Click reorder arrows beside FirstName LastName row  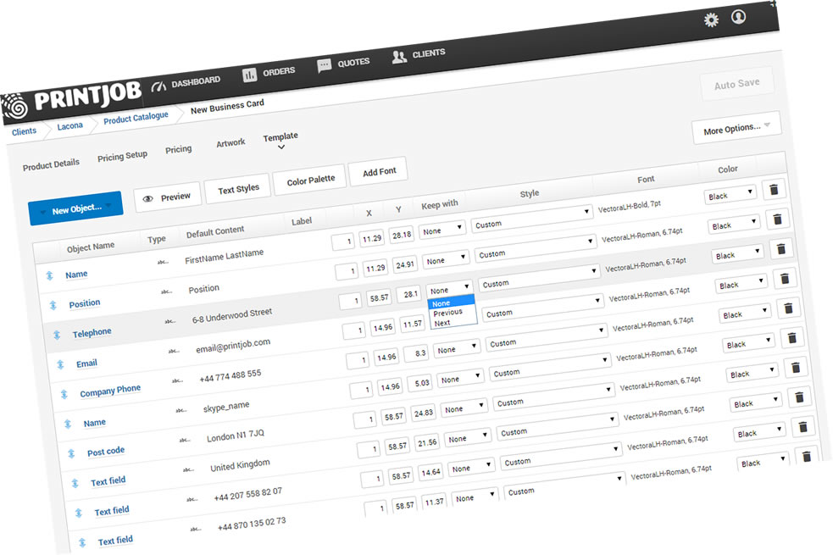point(49,275)
